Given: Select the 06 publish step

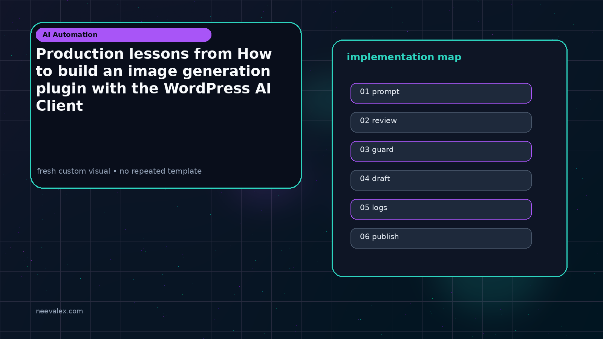Looking at the screenshot, I should [441, 238].
